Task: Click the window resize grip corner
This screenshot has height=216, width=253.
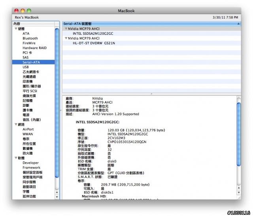Action: [x=239, y=197]
